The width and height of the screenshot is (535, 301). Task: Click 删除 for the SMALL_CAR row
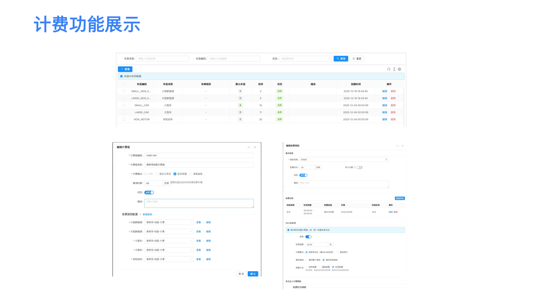click(393, 105)
